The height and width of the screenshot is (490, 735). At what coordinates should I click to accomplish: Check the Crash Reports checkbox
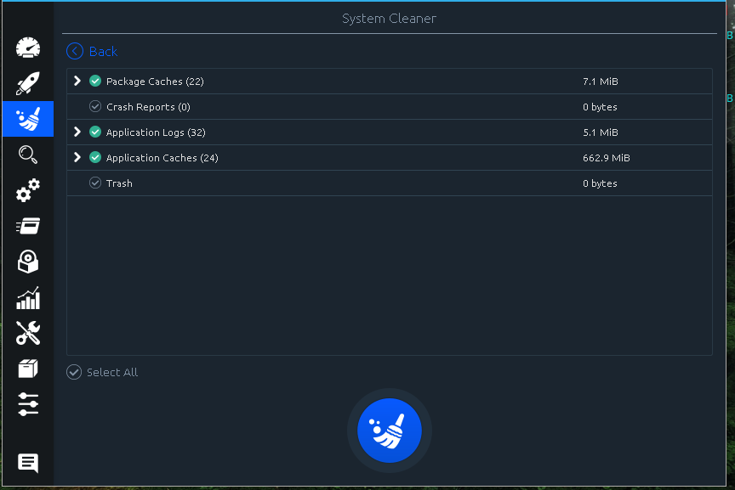95,107
